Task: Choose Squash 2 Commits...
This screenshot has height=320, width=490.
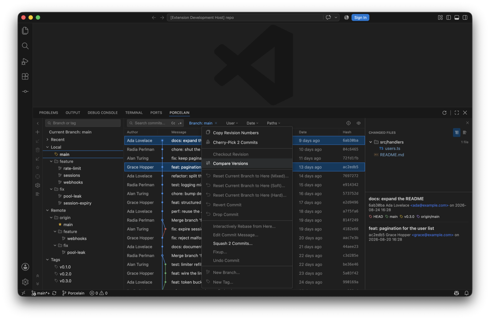Action: pos(247,243)
